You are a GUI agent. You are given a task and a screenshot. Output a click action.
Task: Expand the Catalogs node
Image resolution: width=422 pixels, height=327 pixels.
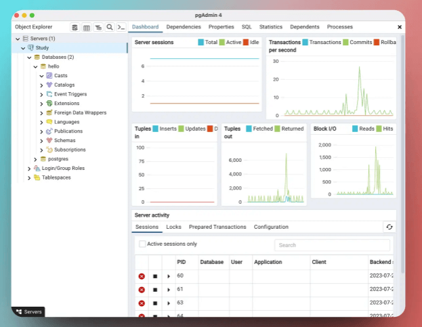(41, 85)
